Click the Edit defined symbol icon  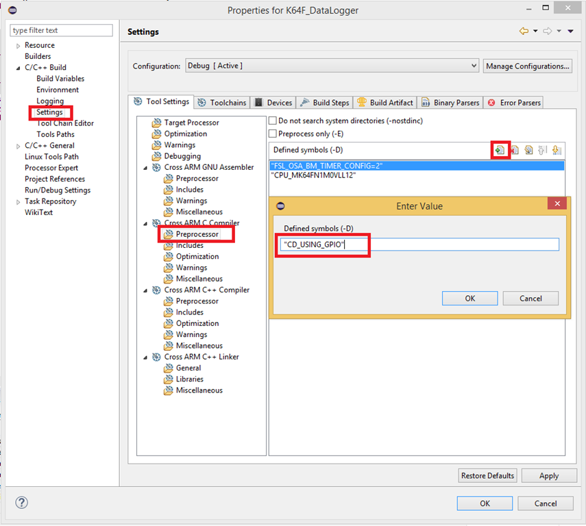point(528,150)
